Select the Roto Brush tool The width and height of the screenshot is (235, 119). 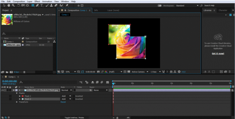click(x=61, y=5)
